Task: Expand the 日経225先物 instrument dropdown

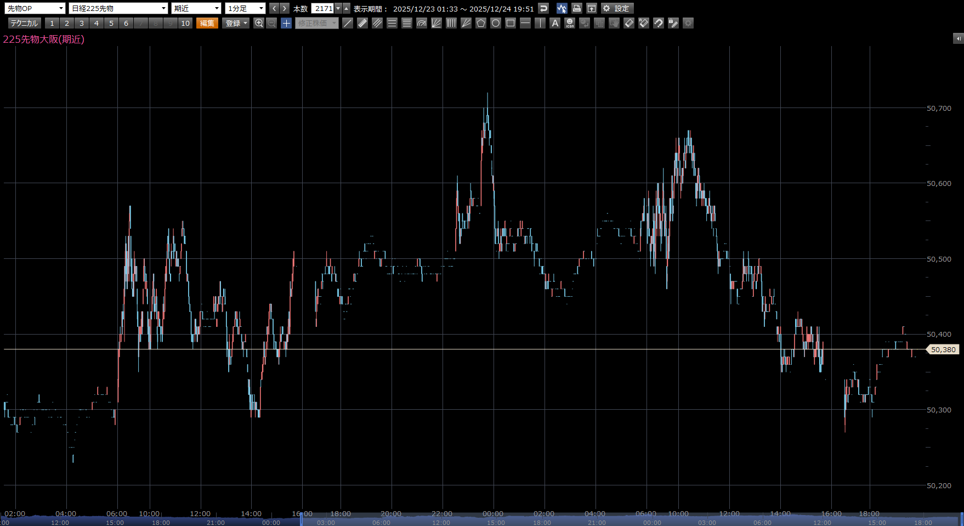Action: tap(118, 8)
